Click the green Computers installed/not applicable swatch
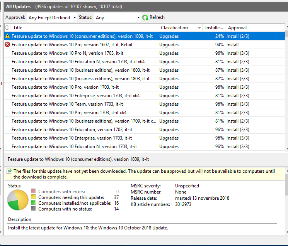The image size is (288, 246). pyautogui.click(x=33, y=202)
